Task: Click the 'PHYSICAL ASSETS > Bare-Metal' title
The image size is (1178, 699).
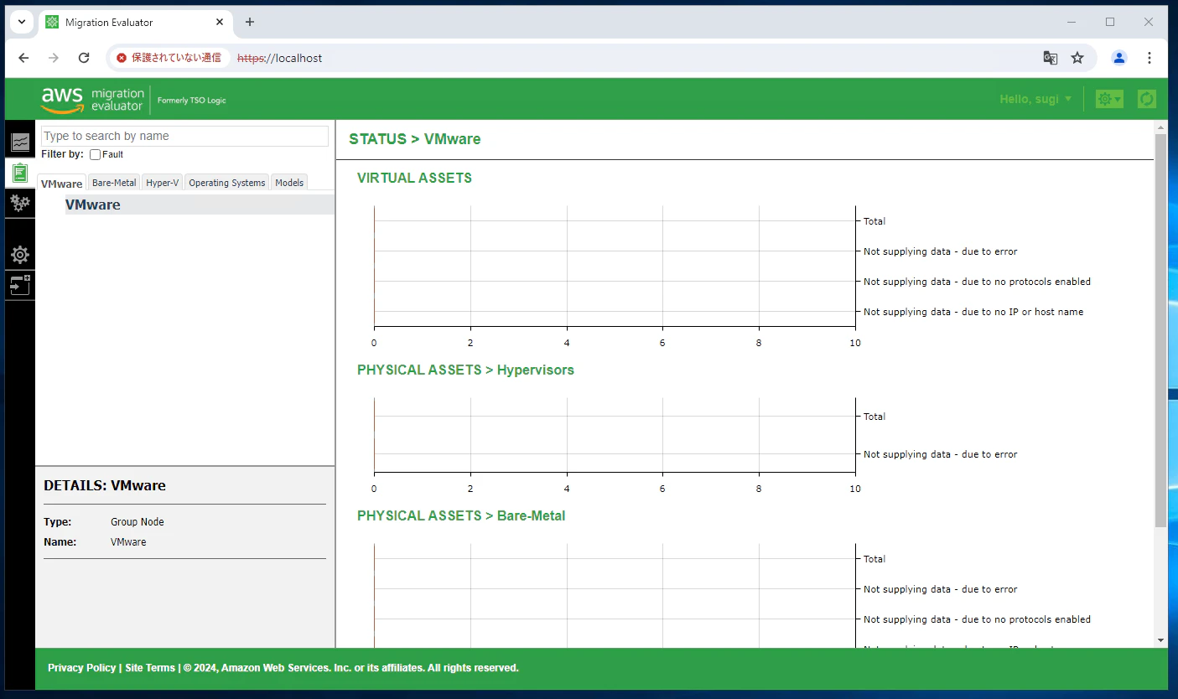Action: [461, 515]
